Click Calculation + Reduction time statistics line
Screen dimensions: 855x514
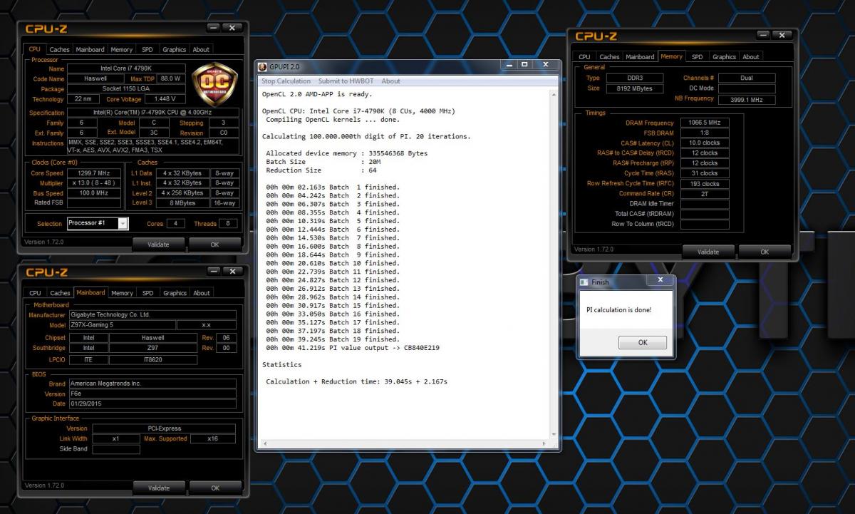[356, 381]
